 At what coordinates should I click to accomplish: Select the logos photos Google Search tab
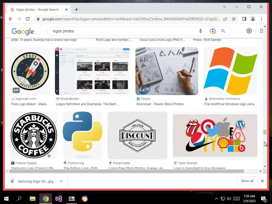[x=39, y=10]
